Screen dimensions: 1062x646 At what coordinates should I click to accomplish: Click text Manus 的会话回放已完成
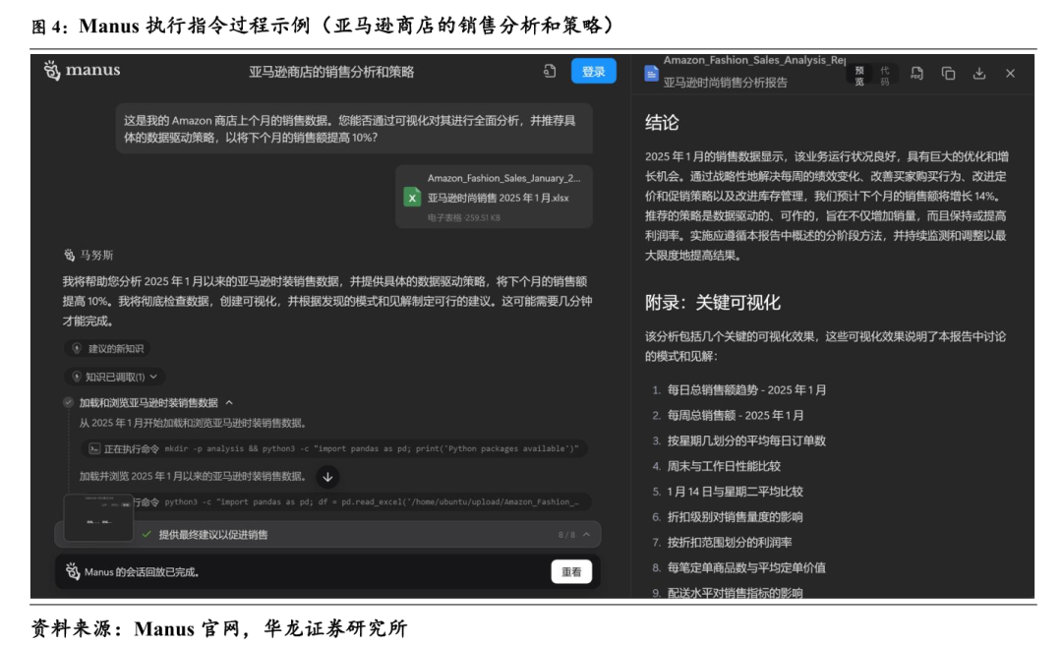[142, 571]
